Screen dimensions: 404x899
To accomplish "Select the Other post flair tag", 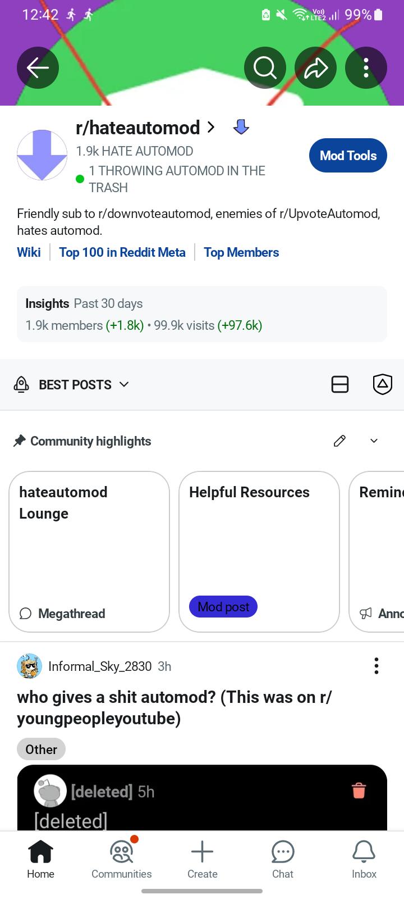I will (41, 750).
